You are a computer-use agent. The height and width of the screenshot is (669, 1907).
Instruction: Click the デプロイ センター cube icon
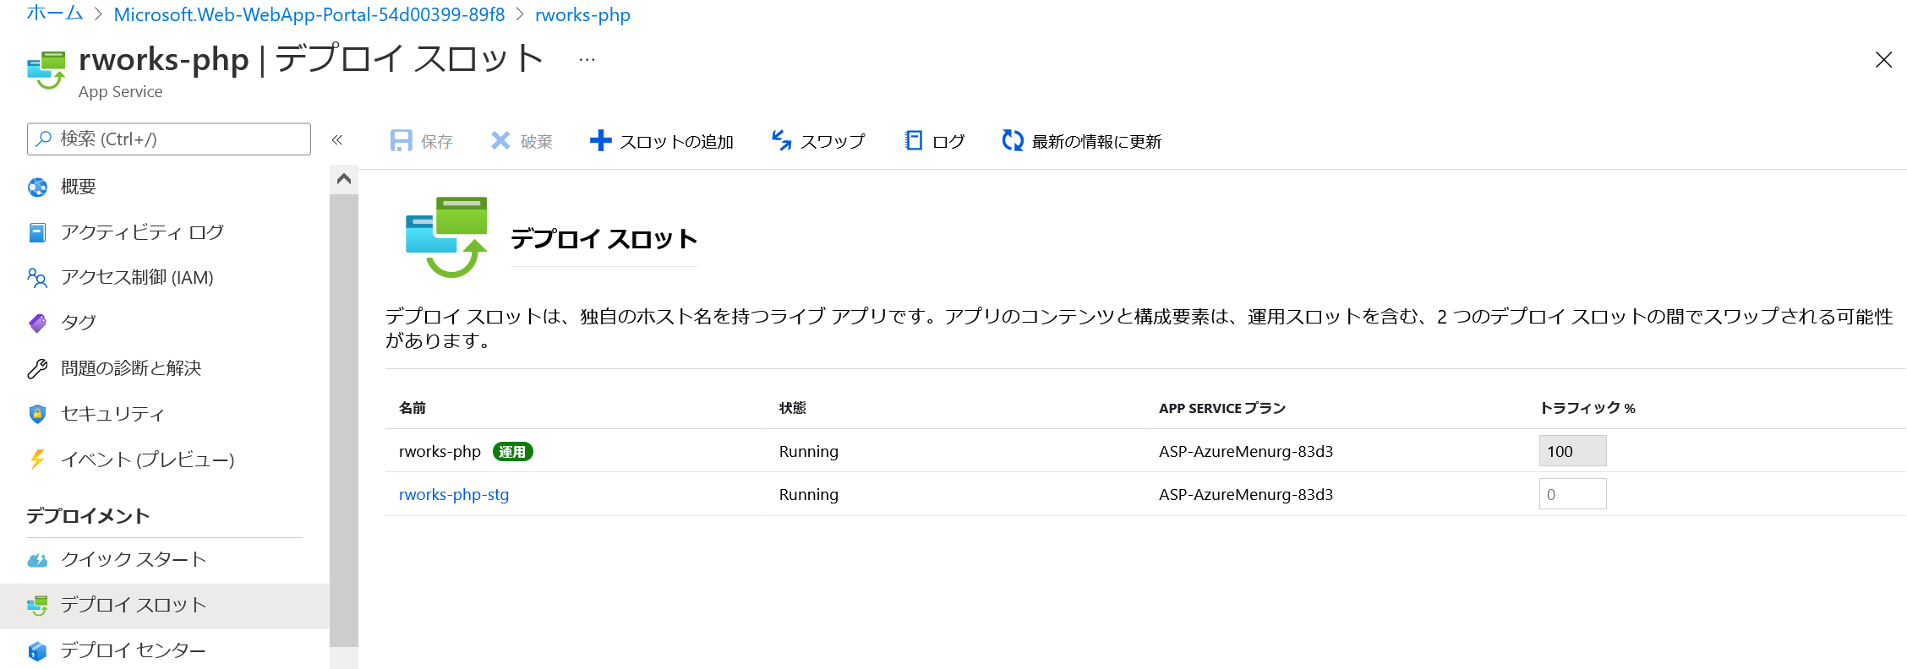tap(38, 651)
